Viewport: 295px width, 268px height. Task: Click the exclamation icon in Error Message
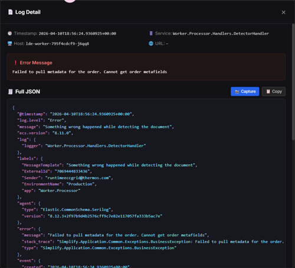[15, 63]
